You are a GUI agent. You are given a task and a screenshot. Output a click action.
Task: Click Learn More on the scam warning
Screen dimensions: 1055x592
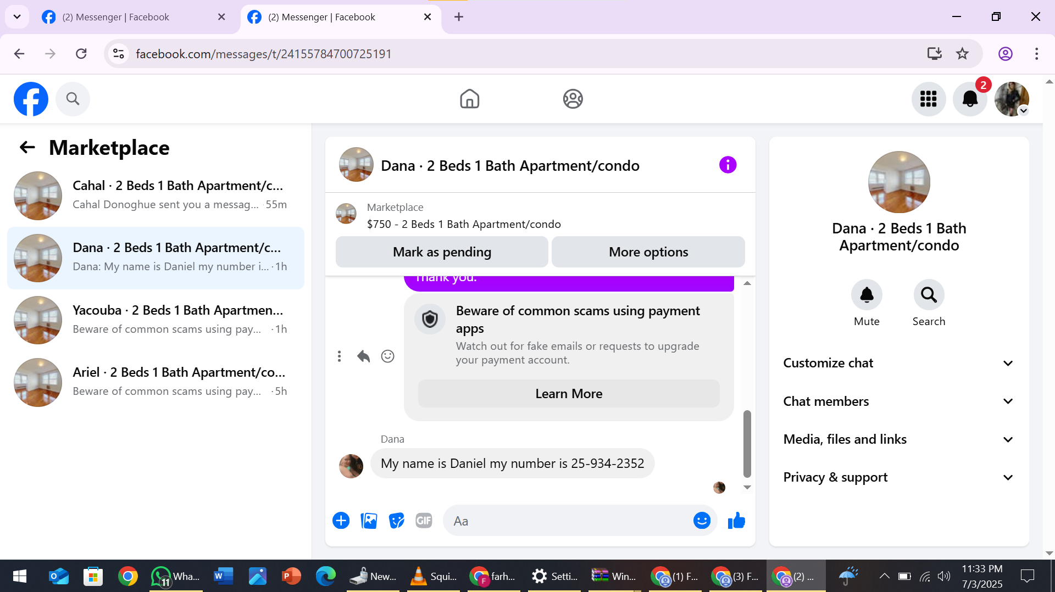click(x=569, y=394)
